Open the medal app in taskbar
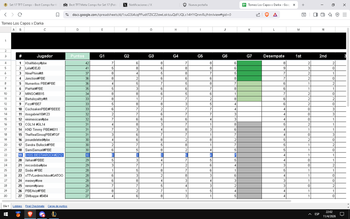 click(18, 214)
